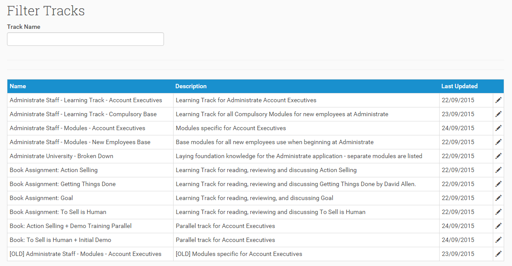512x266 pixels.
Task: Click pencil icon for Book Assignment: Goal
Action: tap(498, 198)
